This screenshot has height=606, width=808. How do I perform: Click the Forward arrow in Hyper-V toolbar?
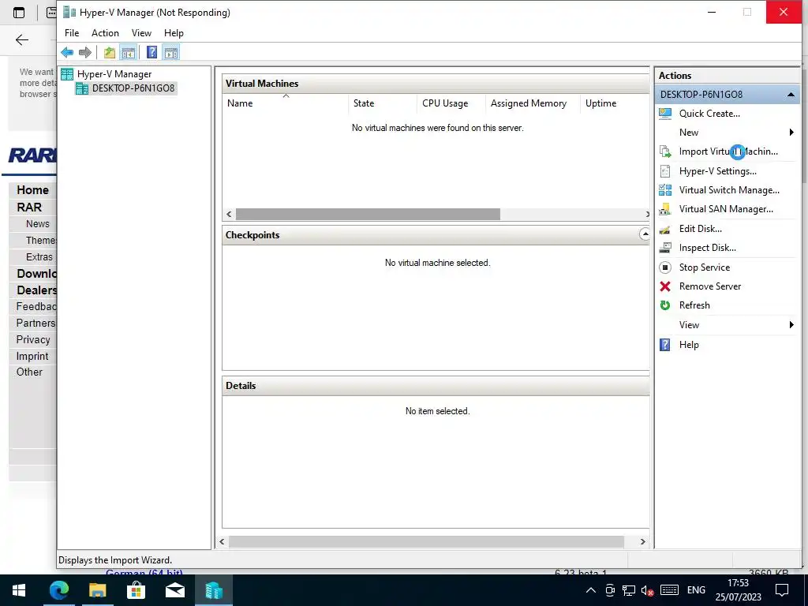pos(85,52)
